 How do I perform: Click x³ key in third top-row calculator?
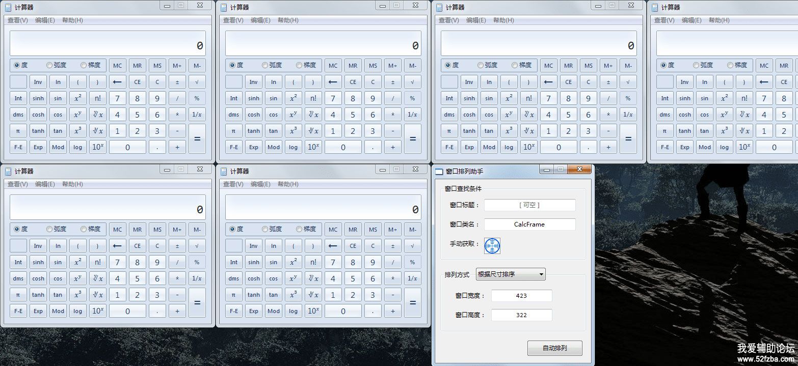click(509, 131)
